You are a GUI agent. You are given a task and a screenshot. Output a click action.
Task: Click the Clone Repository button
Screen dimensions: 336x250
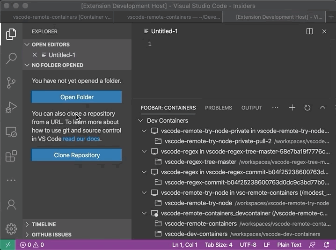(77, 155)
